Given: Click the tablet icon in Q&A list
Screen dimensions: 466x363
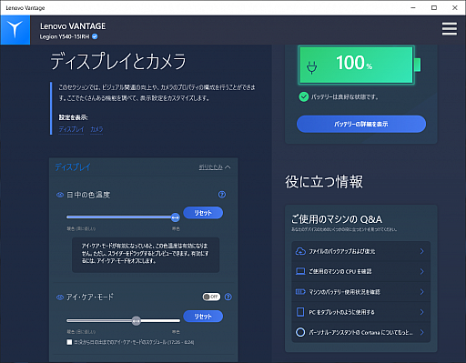Looking at the screenshot, I should coord(300,312).
